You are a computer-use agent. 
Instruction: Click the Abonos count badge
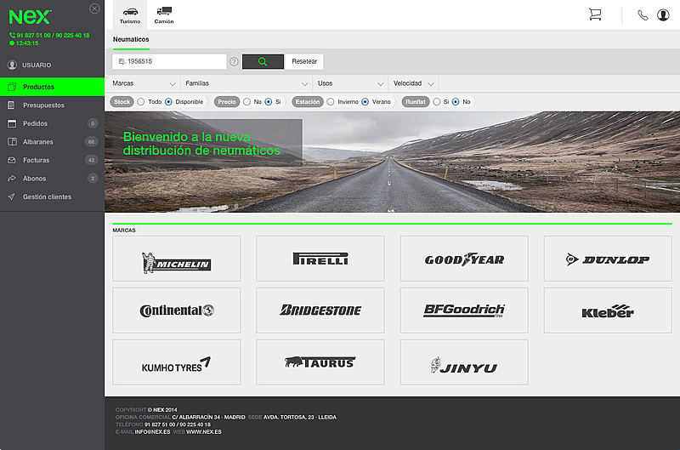point(93,179)
